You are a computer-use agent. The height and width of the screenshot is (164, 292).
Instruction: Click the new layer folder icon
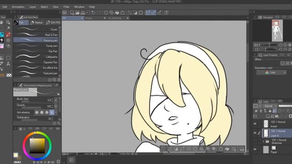[277, 116]
